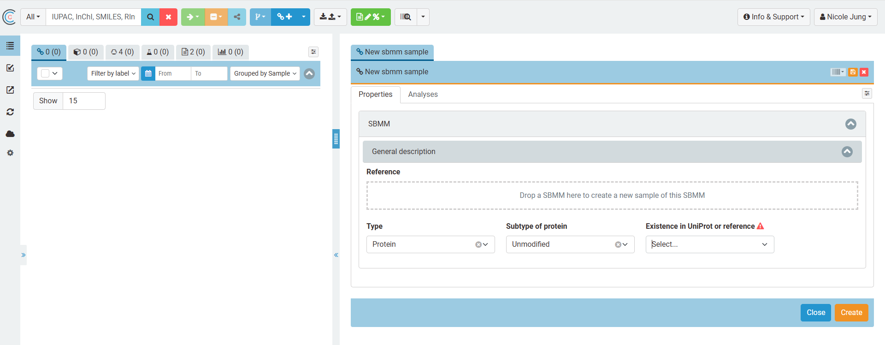Open the sidebar gear settings icon
Viewport: 885px width, 345px height.
click(10, 153)
